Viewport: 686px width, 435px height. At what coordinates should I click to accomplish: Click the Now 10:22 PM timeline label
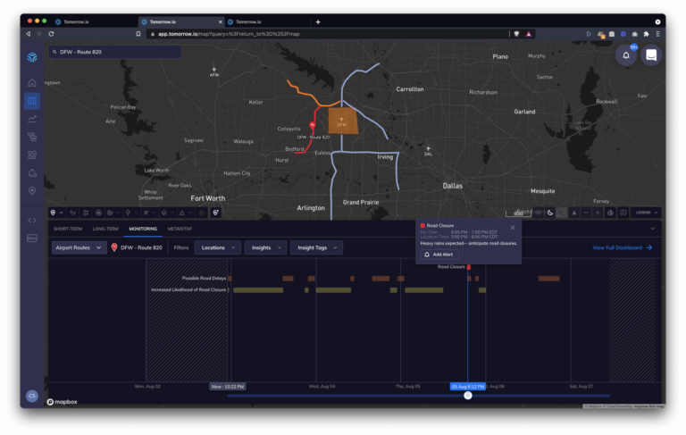(x=228, y=387)
